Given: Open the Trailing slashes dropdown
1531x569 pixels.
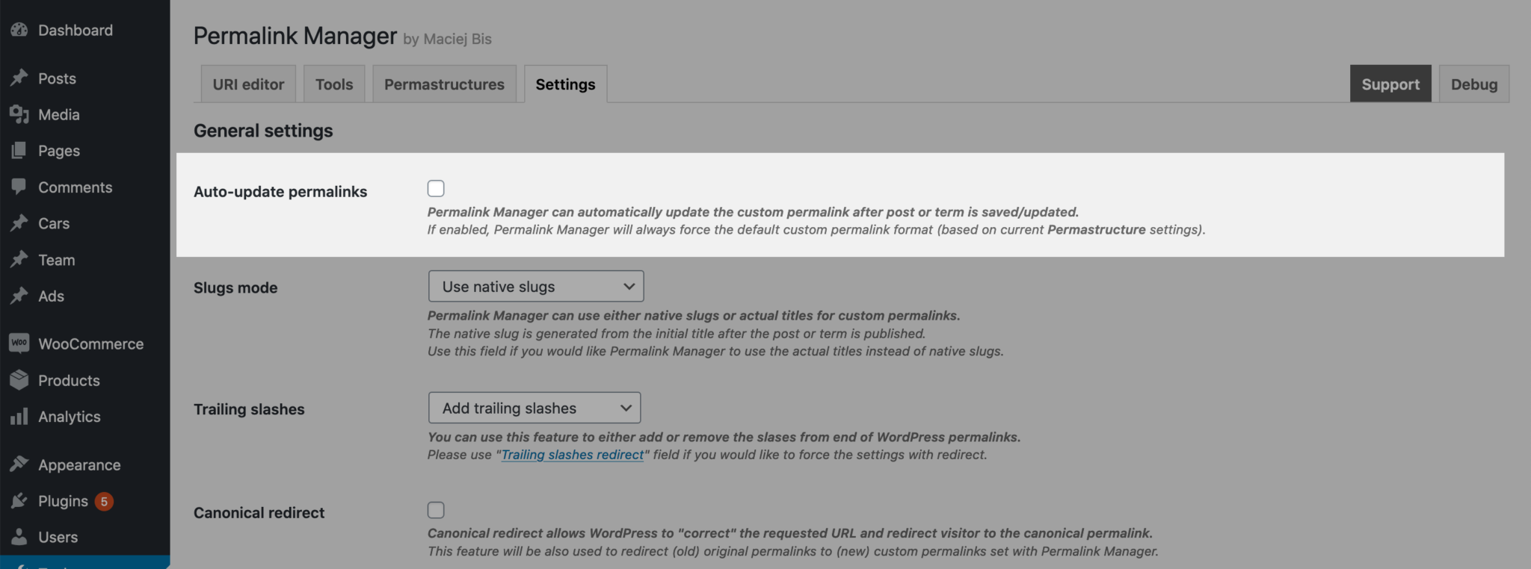Looking at the screenshot, I should click(535, 408).
